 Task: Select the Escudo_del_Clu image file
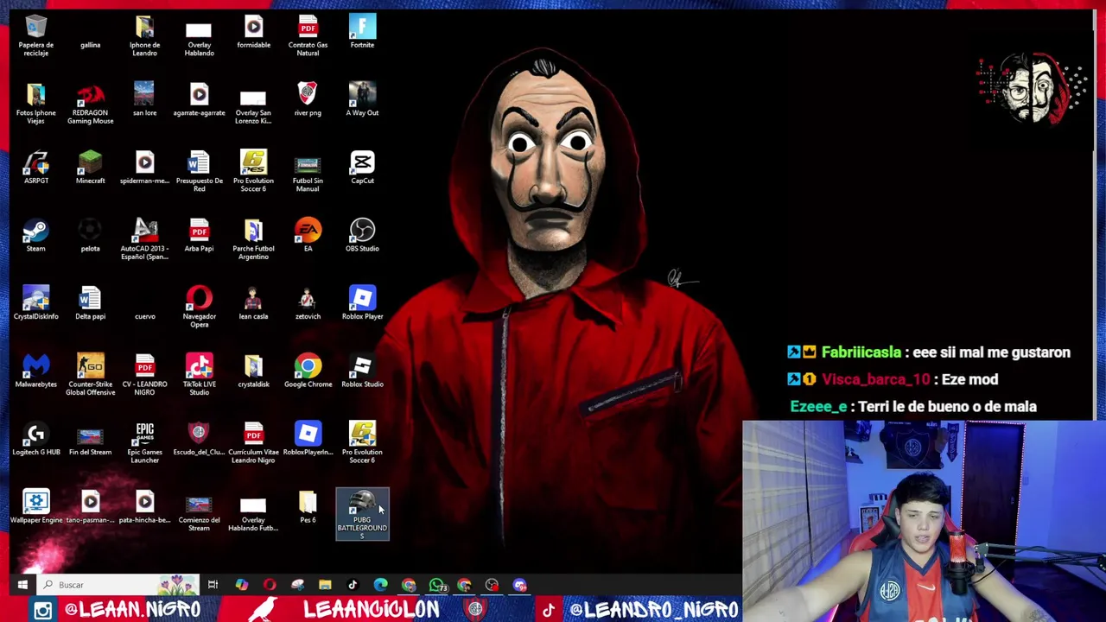[x=199, y=440]
